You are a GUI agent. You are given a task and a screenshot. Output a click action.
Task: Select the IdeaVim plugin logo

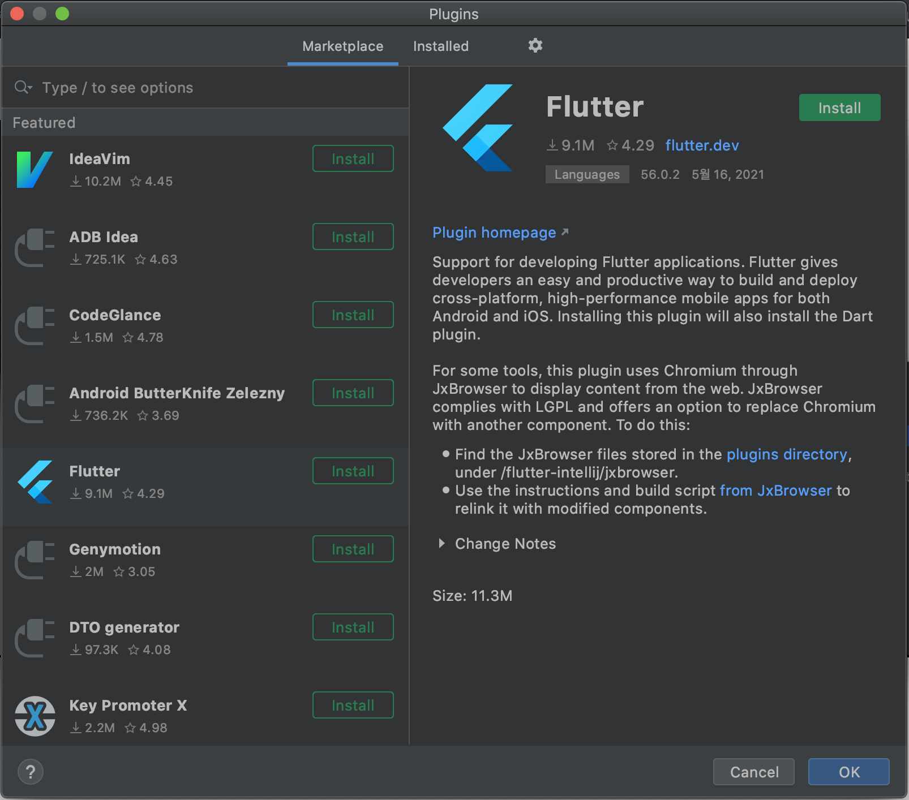pyautogui.click(x=35, y=170)
